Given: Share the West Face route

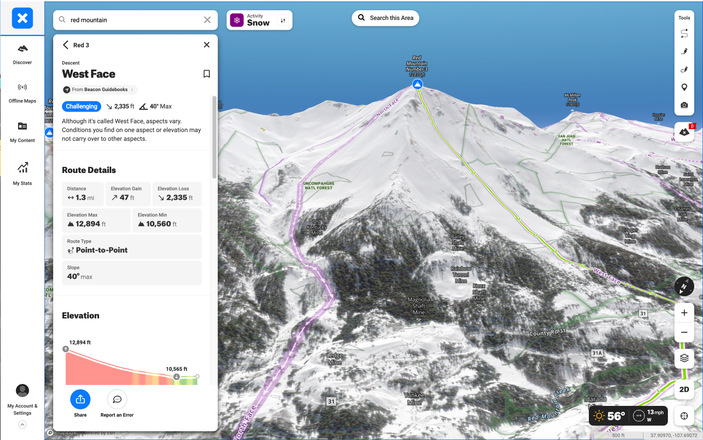Looking at the screenshot, I should 80,403.
